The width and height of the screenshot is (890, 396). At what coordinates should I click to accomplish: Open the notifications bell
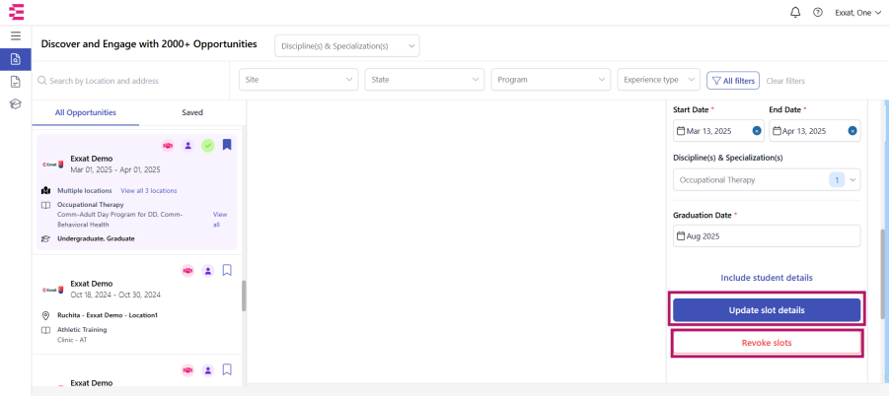point(795,13)
